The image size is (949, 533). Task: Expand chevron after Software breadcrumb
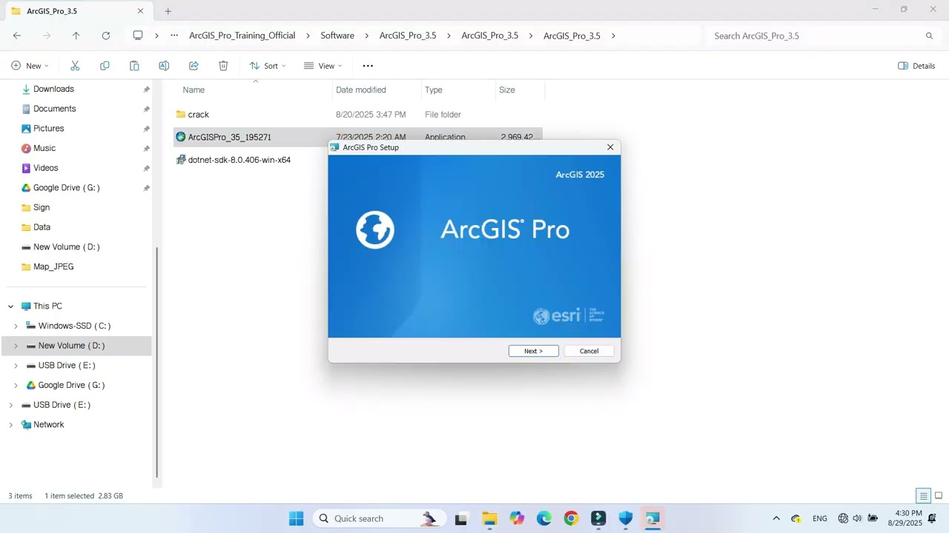[x=367, y=36]
